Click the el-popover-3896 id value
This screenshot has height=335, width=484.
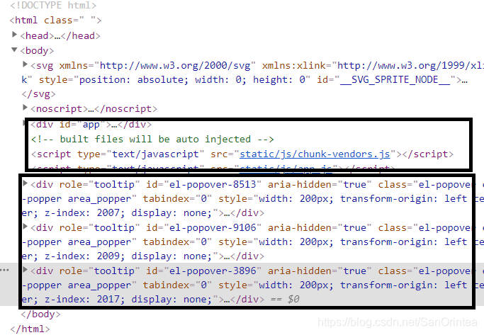(x=213, y=271)
